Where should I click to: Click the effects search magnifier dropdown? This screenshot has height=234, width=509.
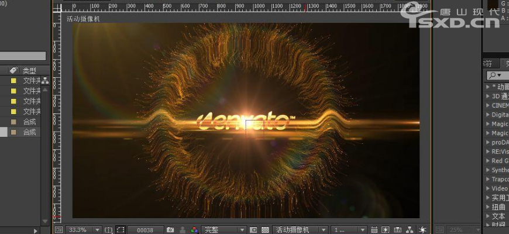point(496,75)
